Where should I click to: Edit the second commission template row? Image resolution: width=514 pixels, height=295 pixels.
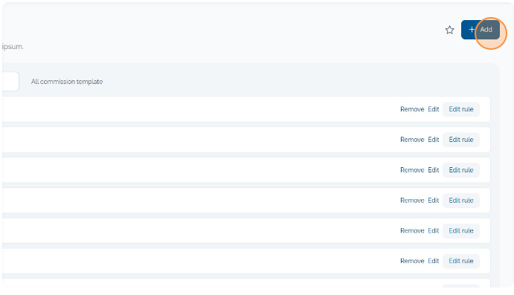click(434, 140)
